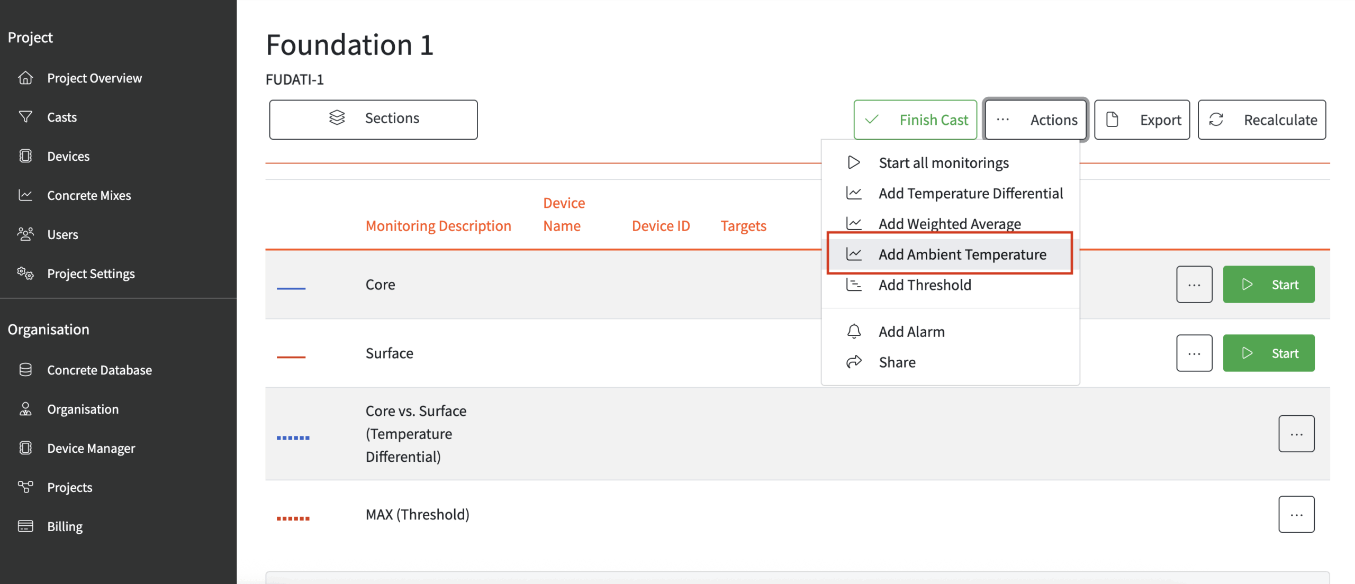Click the Concrete Database icon
Viewport: 1355px width, 584px height.
click(x=25, y=369)
